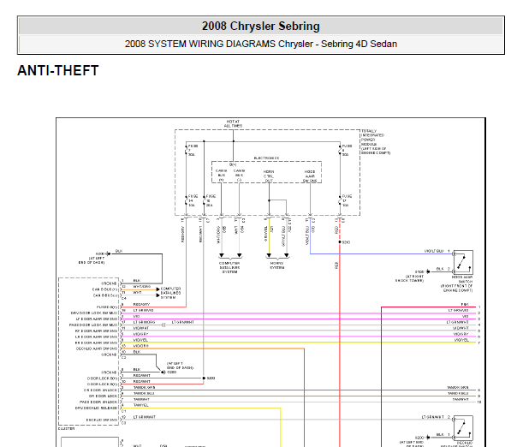Click 'HORN CTRL OUT' inside the electronics box
Image resolution: width=517 pixels, height=447 pixels.
(269, 176)
